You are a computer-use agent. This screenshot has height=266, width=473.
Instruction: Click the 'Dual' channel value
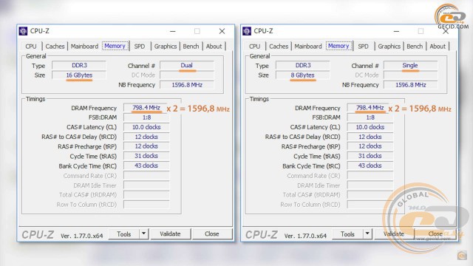coord(187,66)
